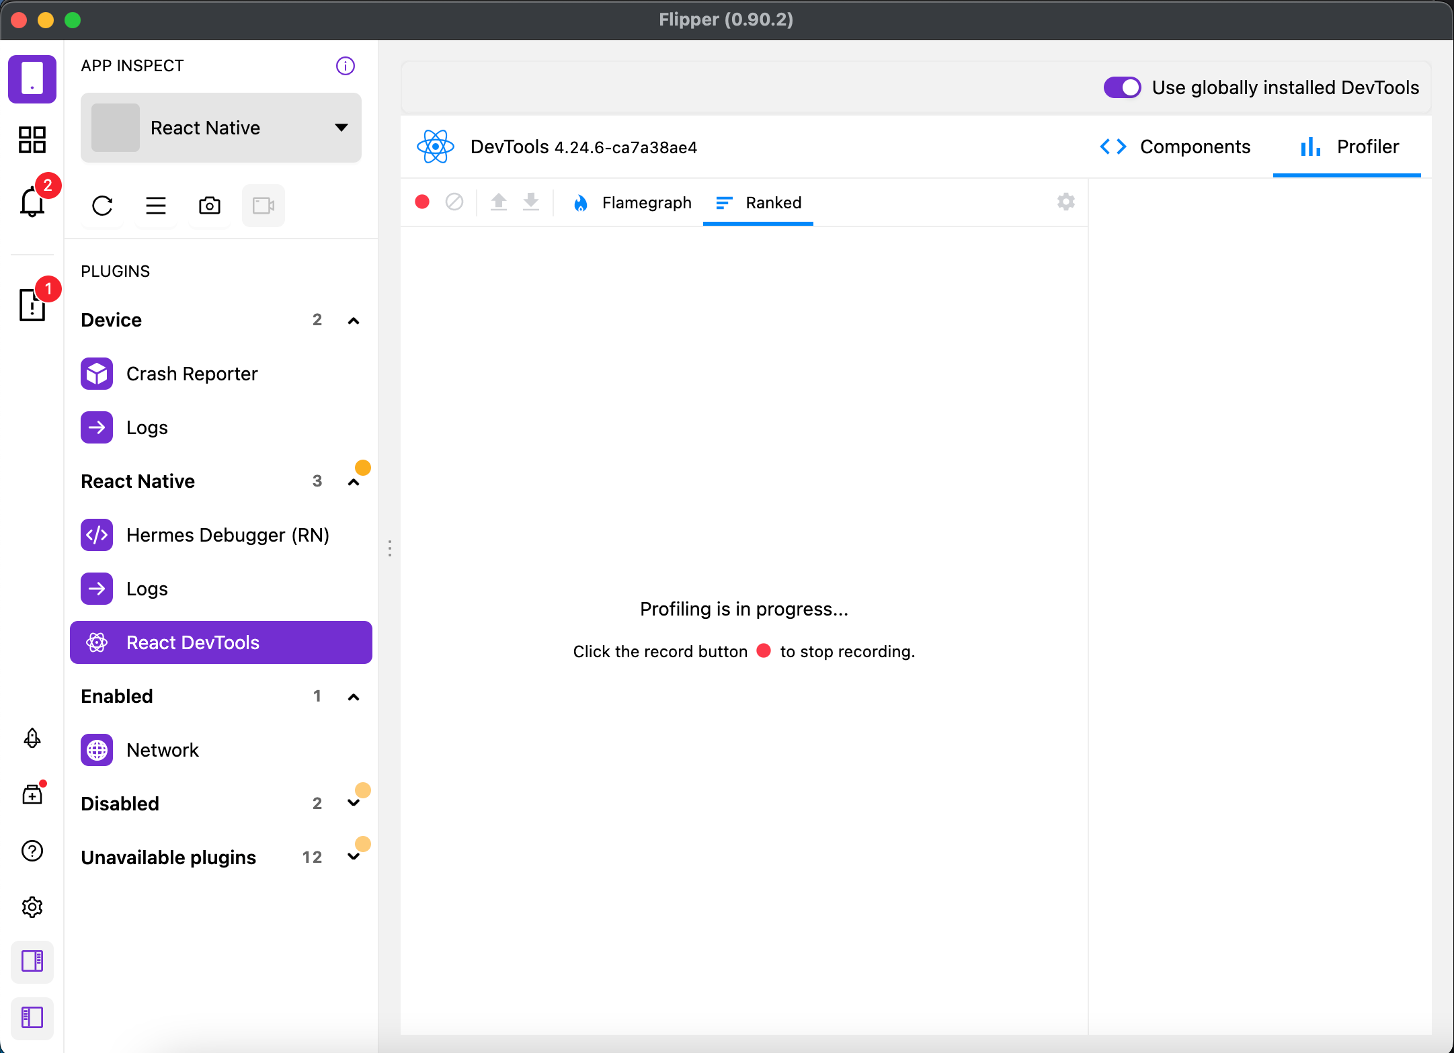Screen dimensions: 1454x1053
Task: Toggle Use globally installed DevTools switch
Action: click(1122, 87)
